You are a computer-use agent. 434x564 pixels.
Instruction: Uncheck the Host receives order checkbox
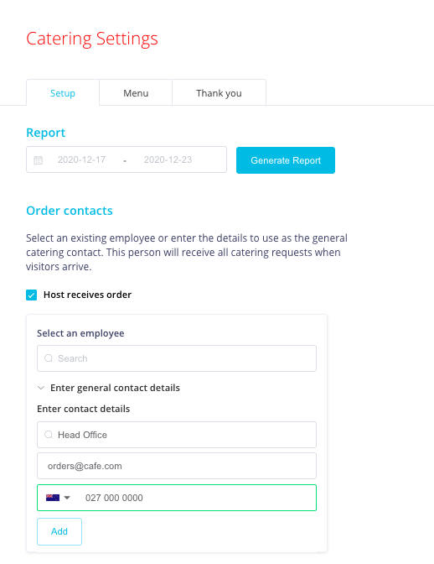tap(32, 295)
